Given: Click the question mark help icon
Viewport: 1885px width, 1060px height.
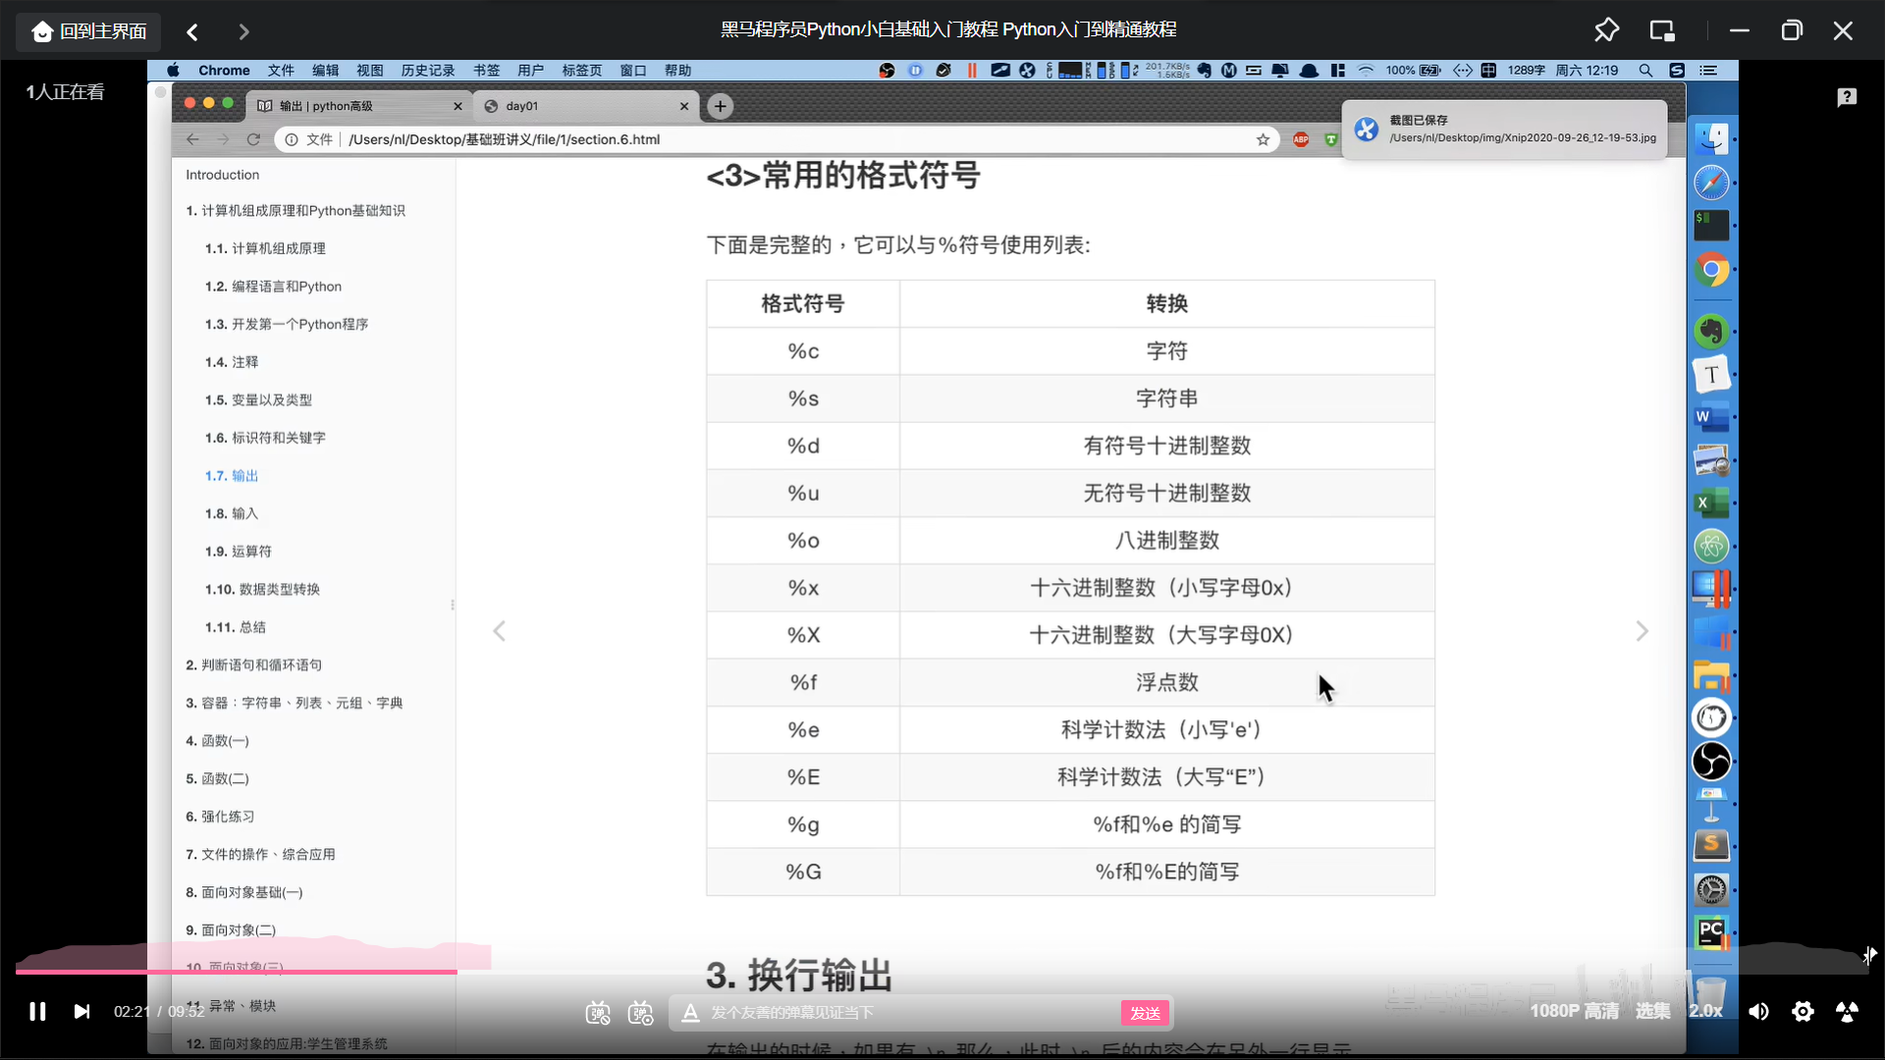Looking at the screenshot, I should (1847, 96).
